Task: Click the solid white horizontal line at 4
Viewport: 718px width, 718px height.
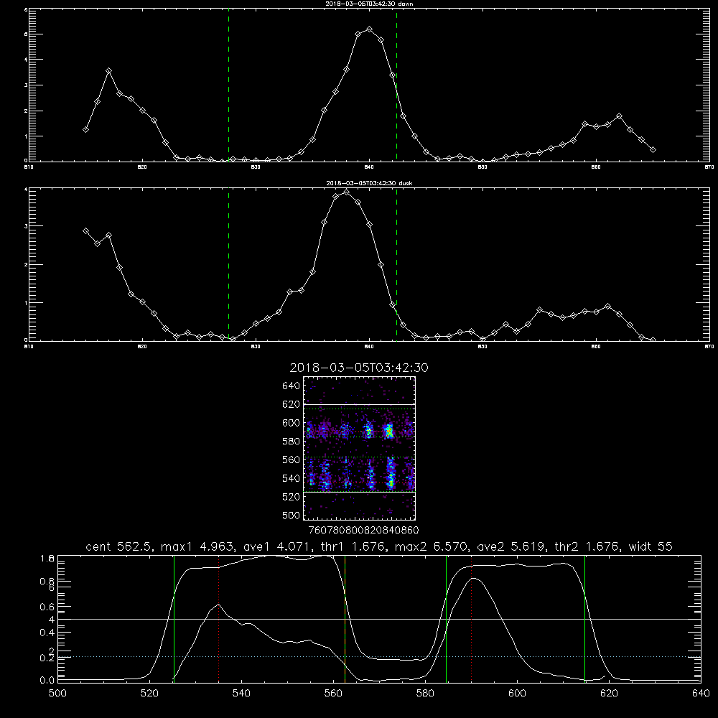Action: 379,619
